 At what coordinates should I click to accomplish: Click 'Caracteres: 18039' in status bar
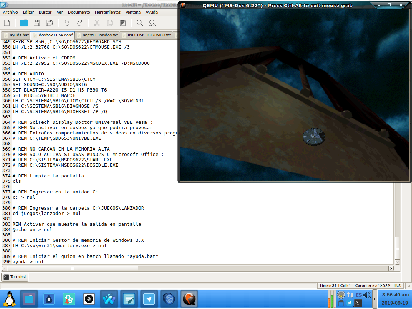pyautogui.click(x=372, y=286)
